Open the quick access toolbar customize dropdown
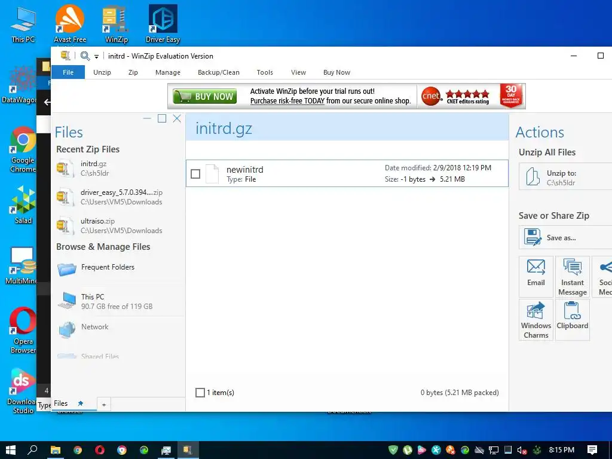This screenshot has width=612, height=459. coord(96,57)
